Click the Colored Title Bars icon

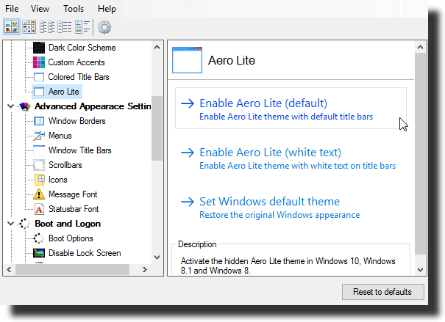(x=39, y=77)
